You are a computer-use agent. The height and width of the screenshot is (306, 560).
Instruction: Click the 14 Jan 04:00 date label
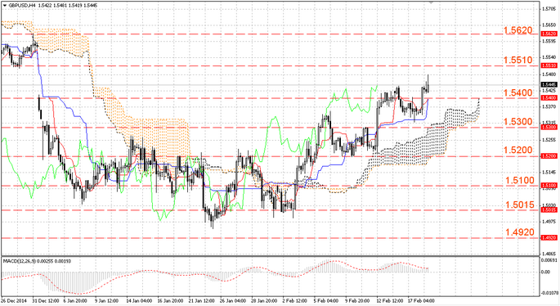pos(139,300)
